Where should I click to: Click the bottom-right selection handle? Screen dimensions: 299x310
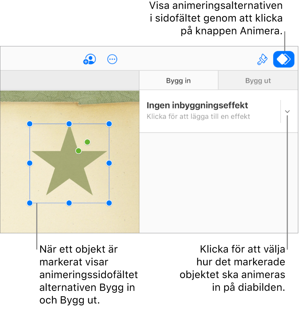coord(109,203)
